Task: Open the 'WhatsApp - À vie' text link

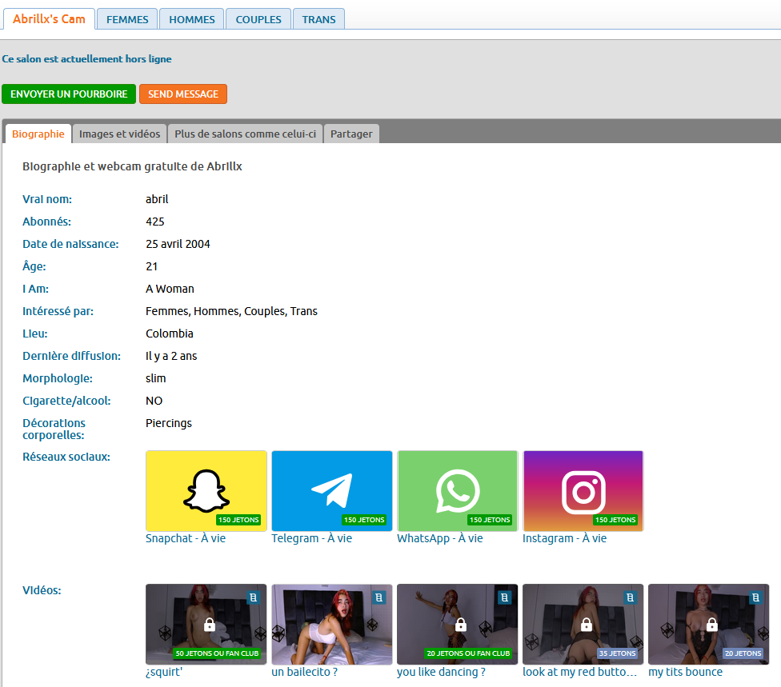Action: tap(439, 538)
